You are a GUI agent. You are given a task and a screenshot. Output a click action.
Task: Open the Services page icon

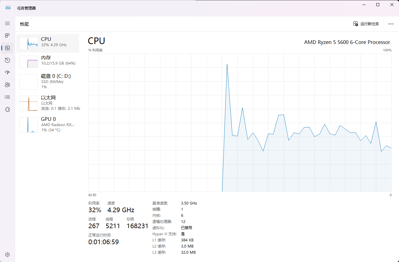coord(7,109)
